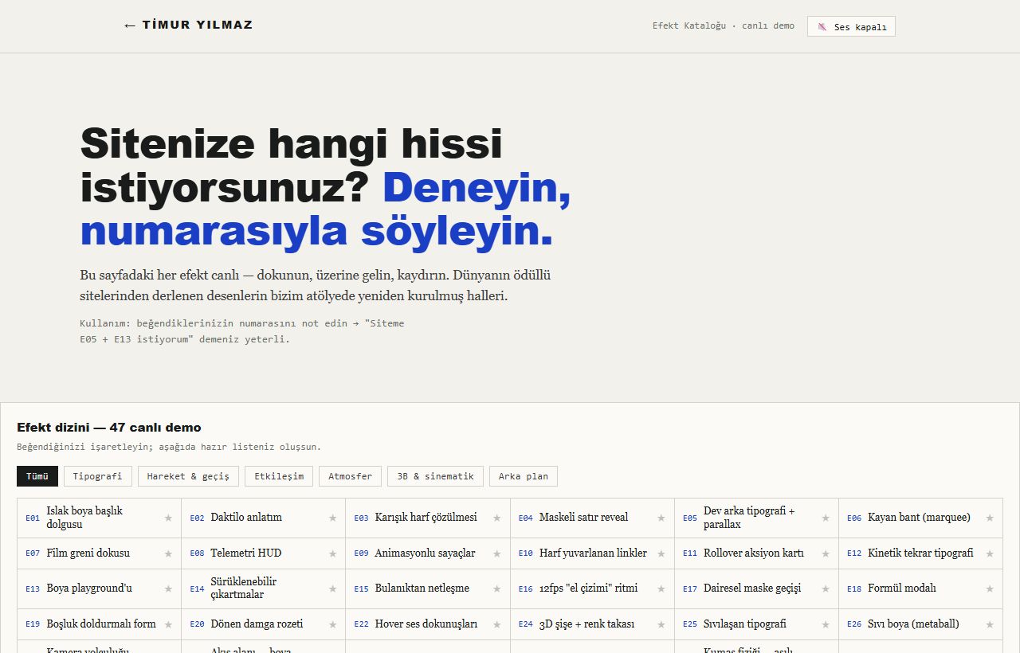
Task: Star the E05 Dev arka tipografi effect
Action: pos(825,518)
